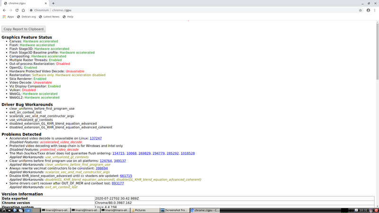Screen dimensions: 379x213
Task: Open bug link 294779
Action: [159, 153]
